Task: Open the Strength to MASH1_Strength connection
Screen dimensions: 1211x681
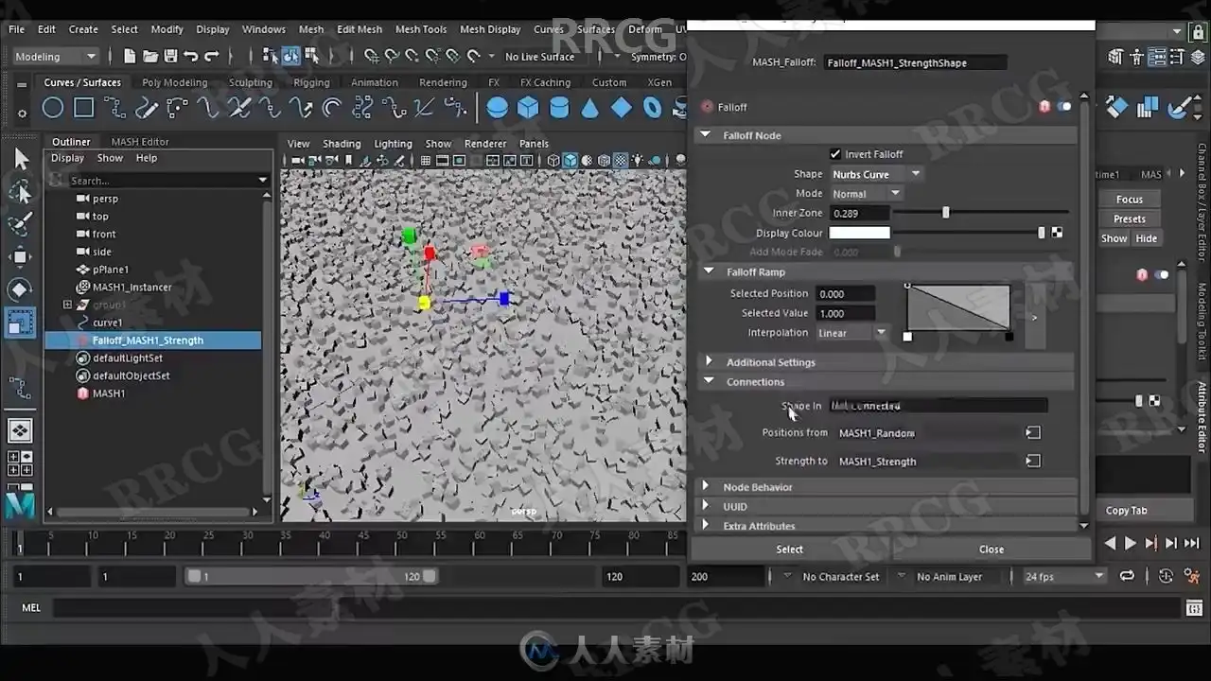Action: [x=1033, y=461]
